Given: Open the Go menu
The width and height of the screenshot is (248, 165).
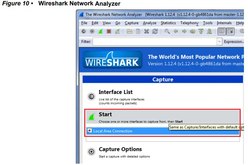Looking at the screenshot, I should point(118,23).
